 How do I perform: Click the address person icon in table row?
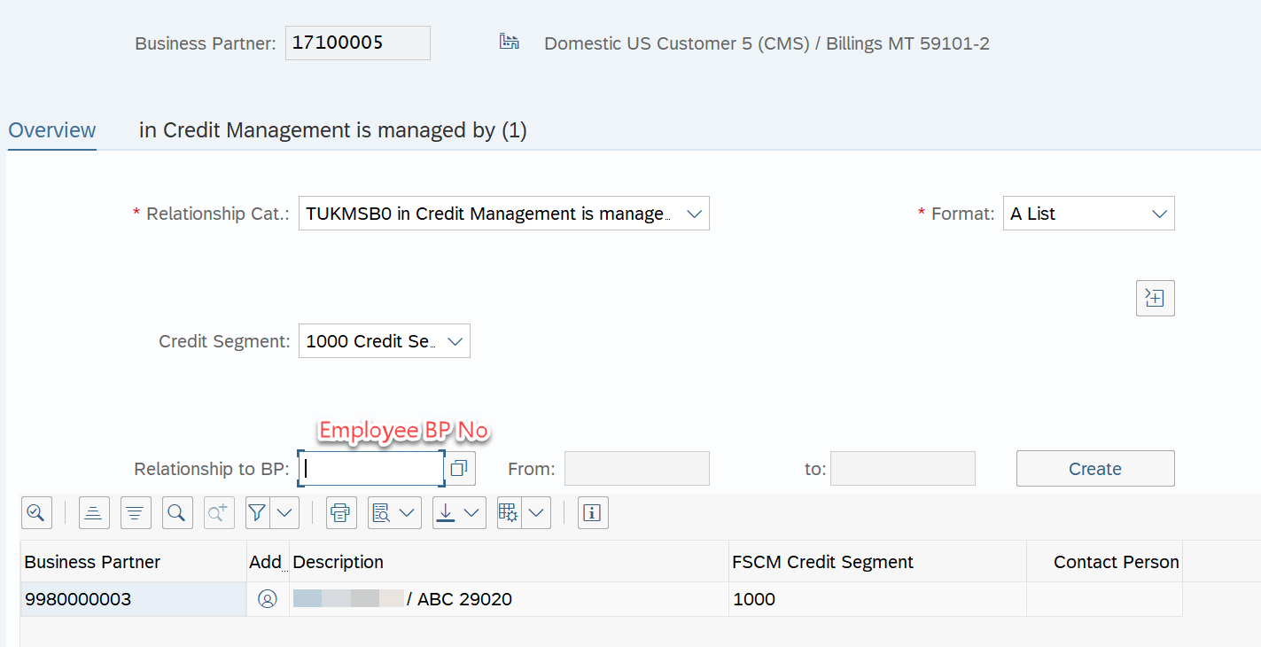[x=267, y=599]
